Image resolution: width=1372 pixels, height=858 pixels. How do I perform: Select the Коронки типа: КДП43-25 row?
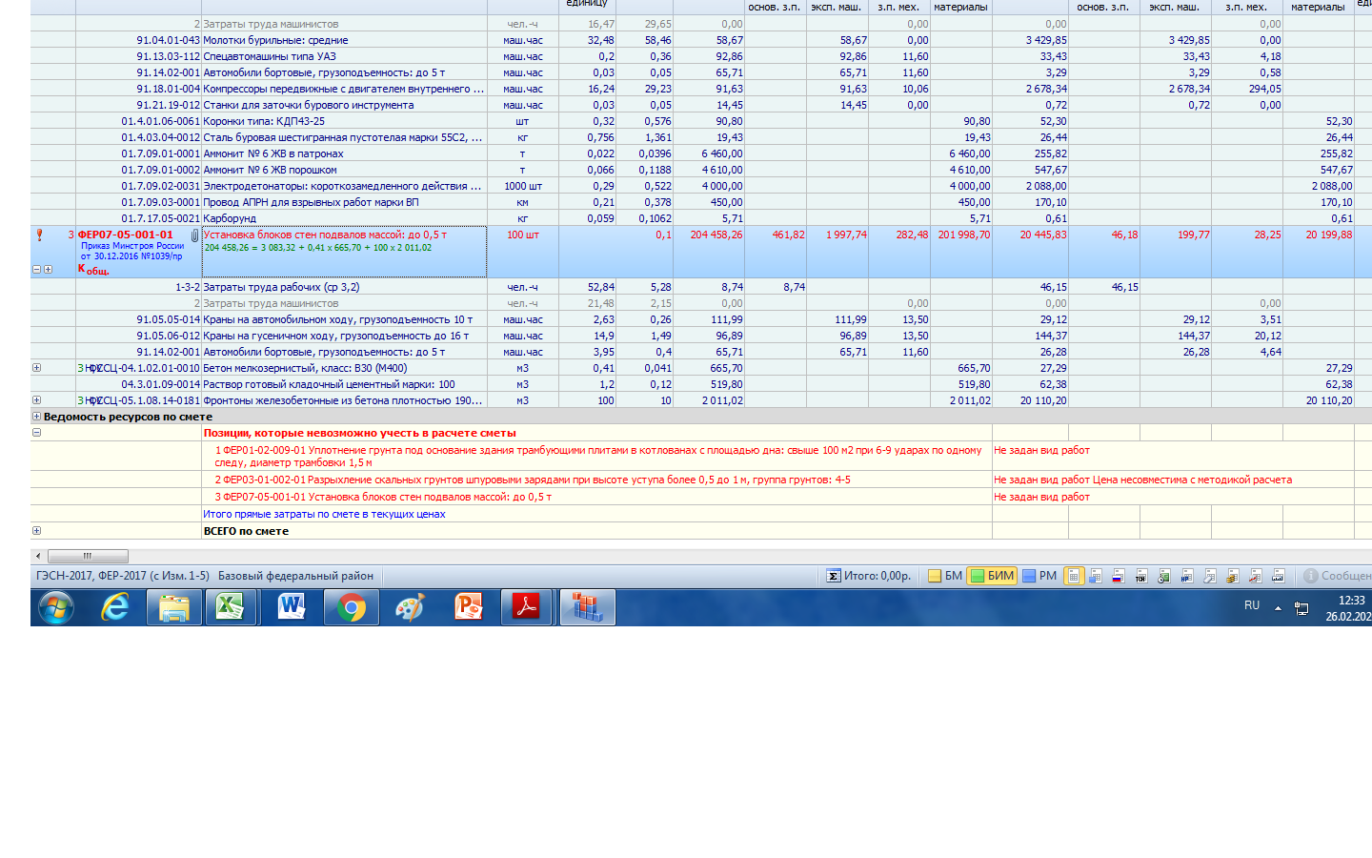click(701, 121)
